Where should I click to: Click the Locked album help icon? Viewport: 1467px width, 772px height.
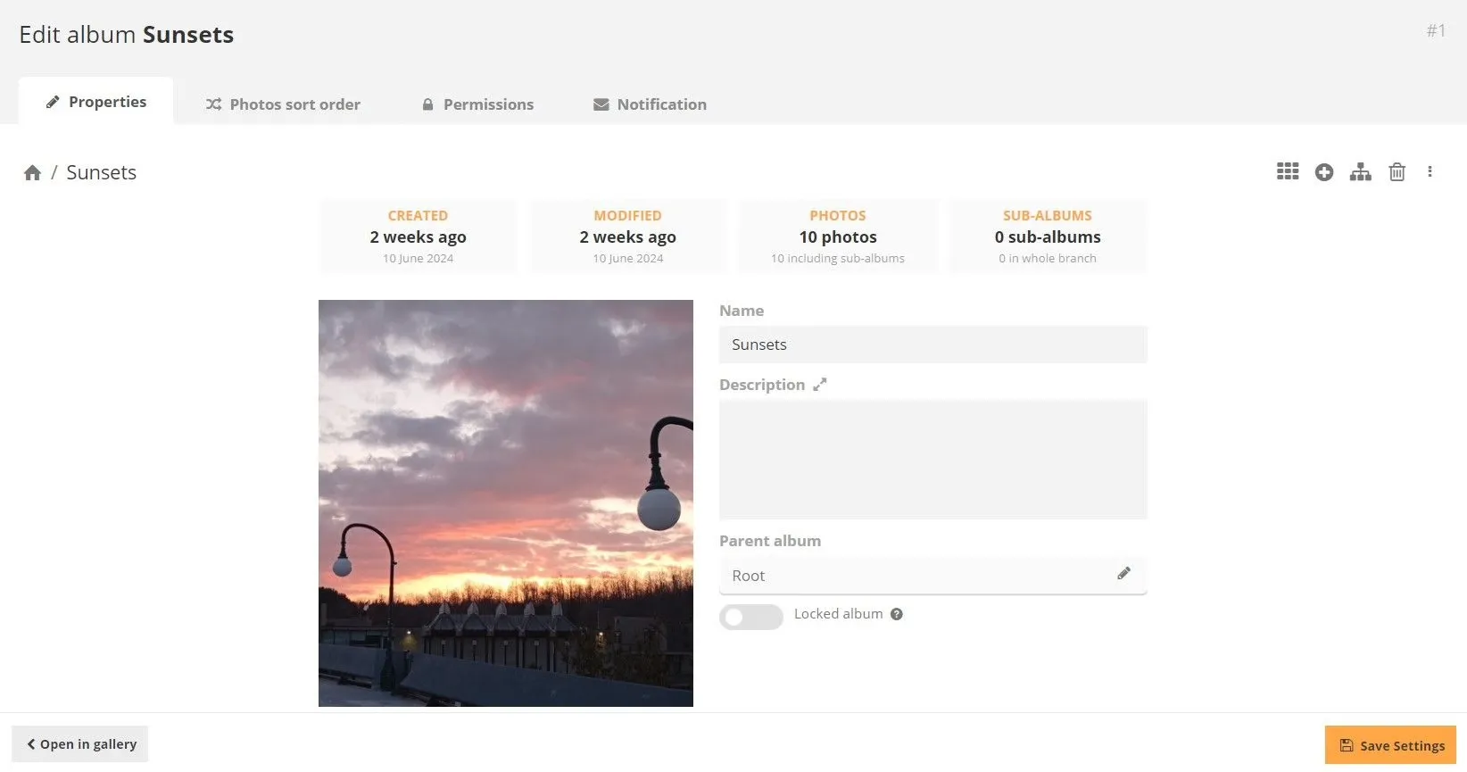coord(897,614)
